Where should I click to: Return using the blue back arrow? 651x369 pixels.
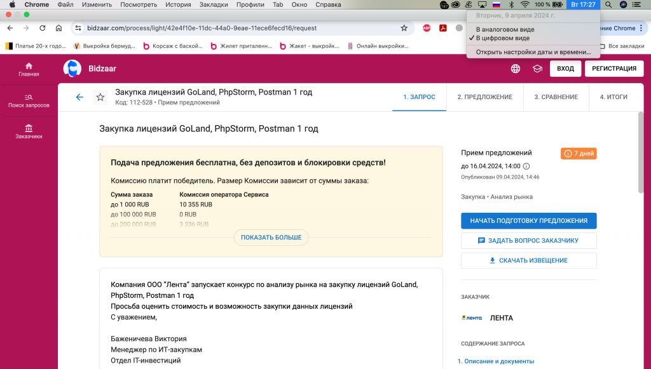(79, 97)
